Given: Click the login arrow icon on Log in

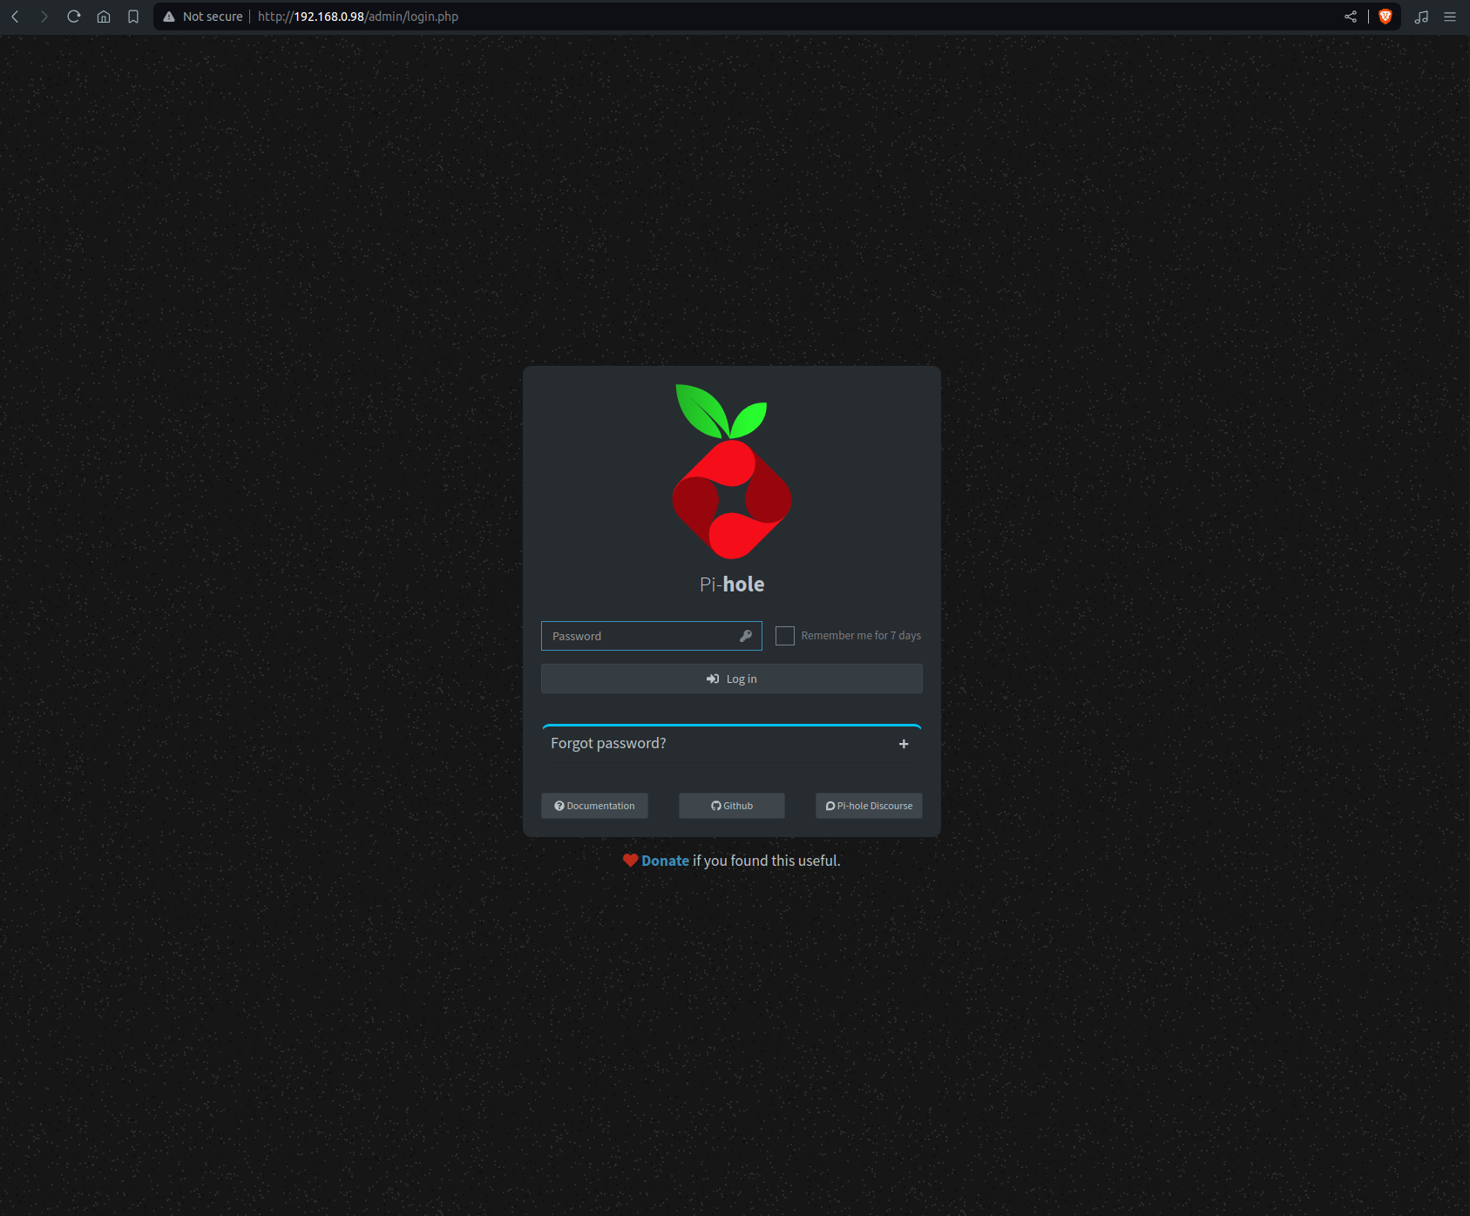Looking at the screenshot, I should [x=714, y=679].
